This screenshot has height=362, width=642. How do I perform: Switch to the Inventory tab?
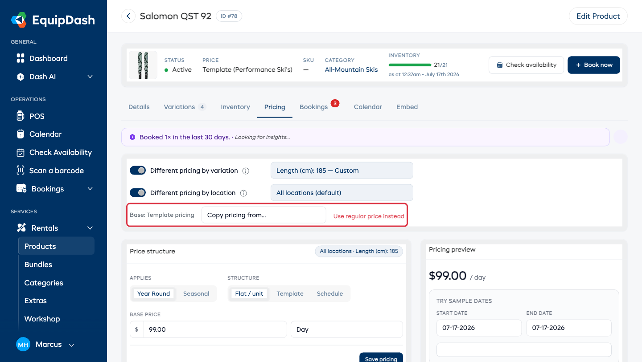235,107
